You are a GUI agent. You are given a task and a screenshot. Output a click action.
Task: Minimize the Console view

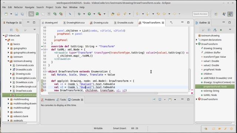click(x=182, y=99)
